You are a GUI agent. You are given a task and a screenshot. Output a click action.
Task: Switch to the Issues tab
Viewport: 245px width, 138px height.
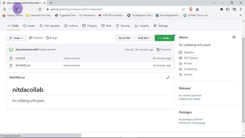click(x=29, y=26)
